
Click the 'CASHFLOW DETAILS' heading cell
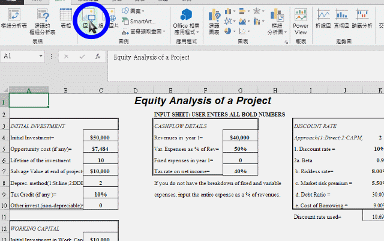click(181, 126)
